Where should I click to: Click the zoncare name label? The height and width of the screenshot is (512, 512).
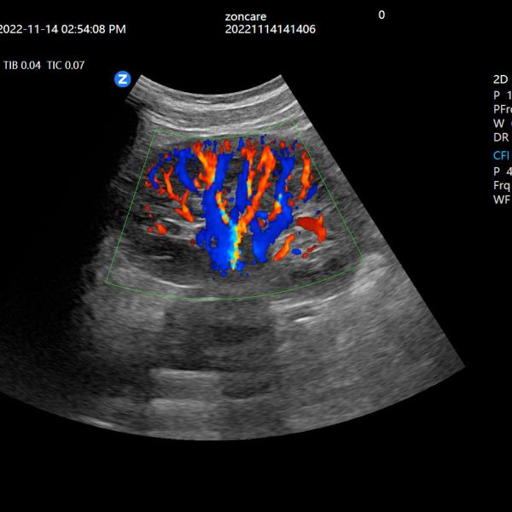[x=246, y=15]
